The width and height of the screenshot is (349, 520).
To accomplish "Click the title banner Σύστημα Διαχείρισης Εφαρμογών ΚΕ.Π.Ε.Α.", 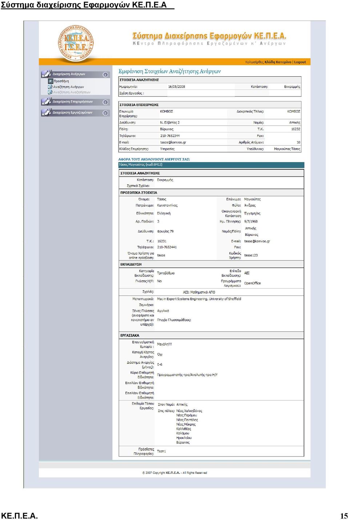I will [x=209, y=36].
